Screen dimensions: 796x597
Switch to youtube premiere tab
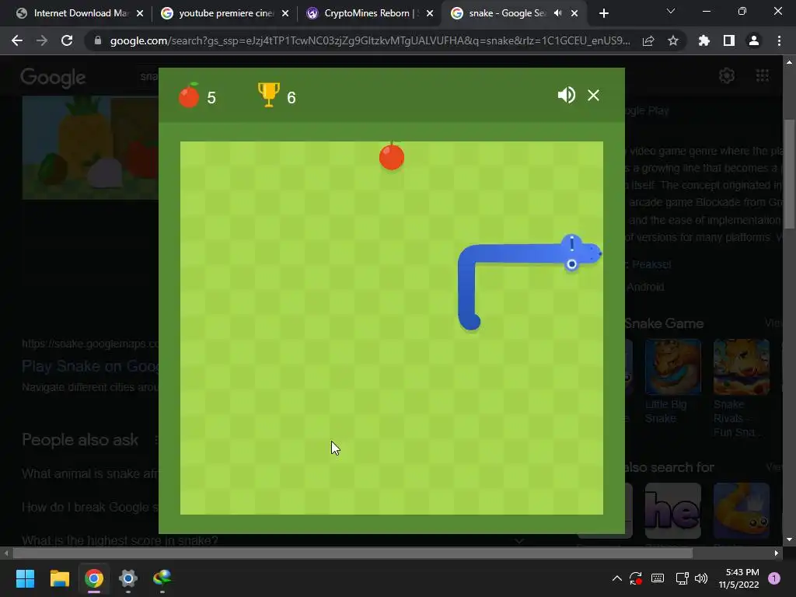tap(225, 13)
